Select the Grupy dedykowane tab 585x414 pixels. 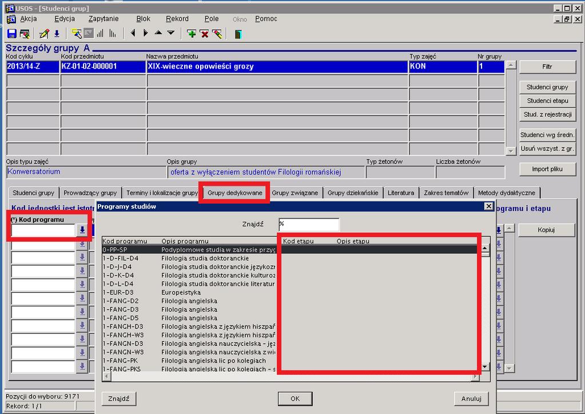pyautogui.click(x=234, y=193)
